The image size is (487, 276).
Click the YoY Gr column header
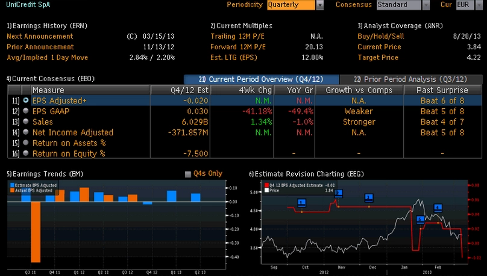[x=295, y=90]
